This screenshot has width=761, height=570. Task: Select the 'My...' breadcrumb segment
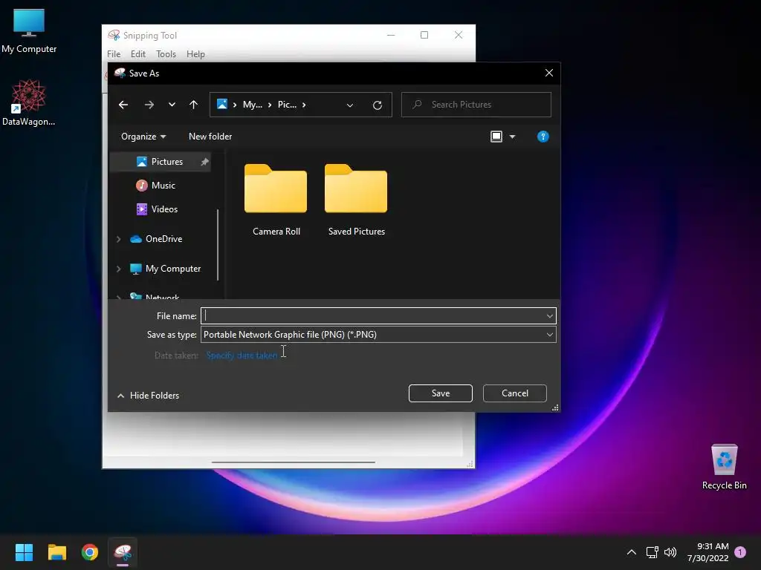pos(253,105)
